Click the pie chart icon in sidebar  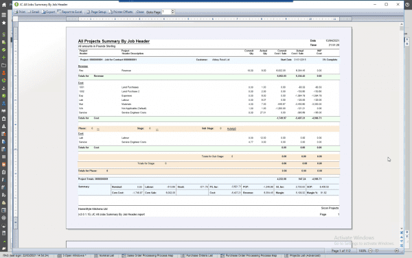pyautogui.click(x=3, y=80)
